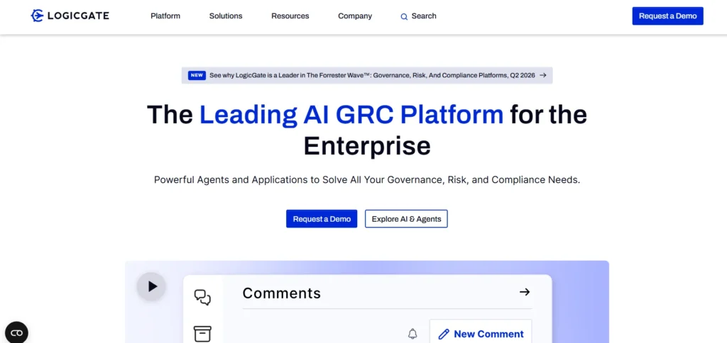Open the Solutions menu

pos(226,16)
